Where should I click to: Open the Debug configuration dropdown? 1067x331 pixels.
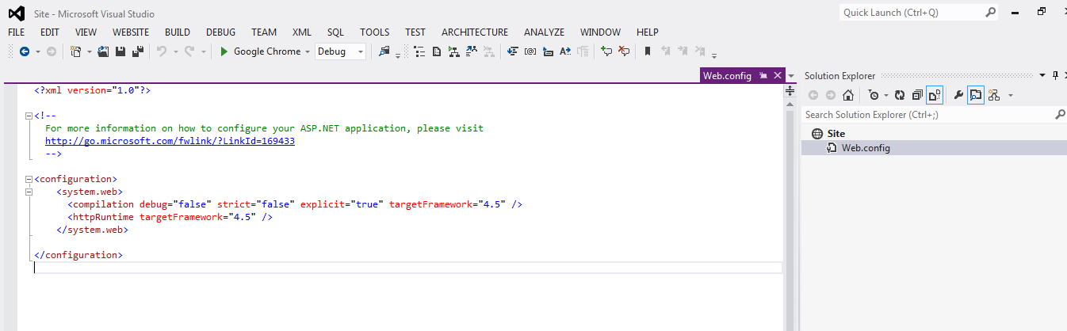[361, 51]
